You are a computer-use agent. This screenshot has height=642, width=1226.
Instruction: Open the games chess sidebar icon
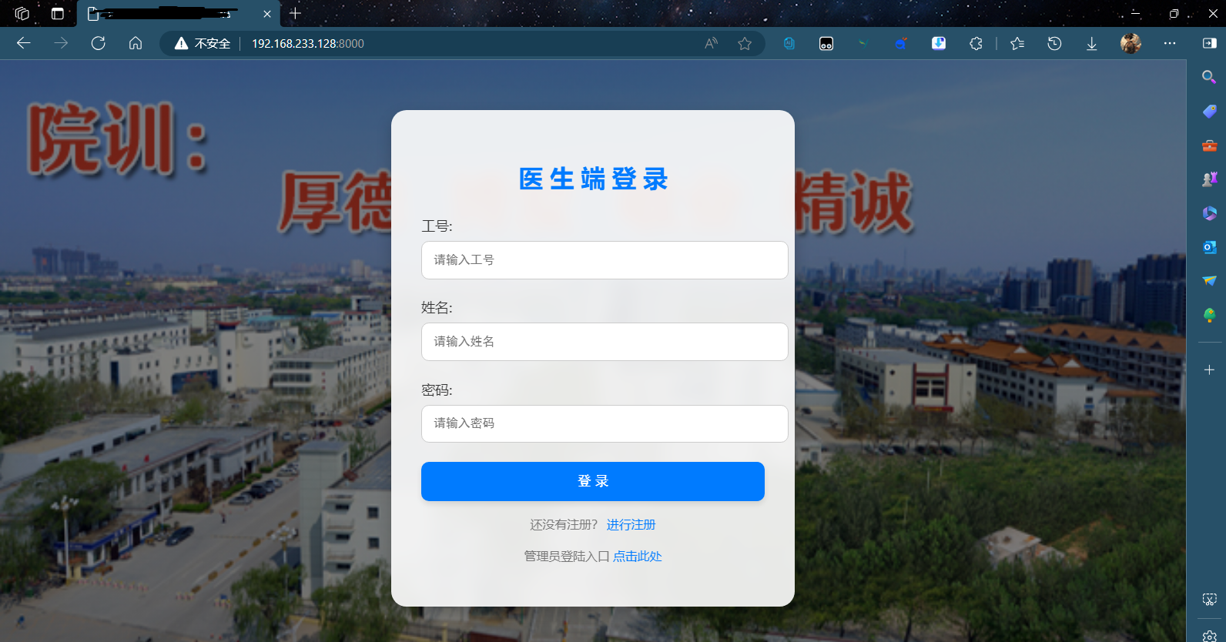point(1209,179)
